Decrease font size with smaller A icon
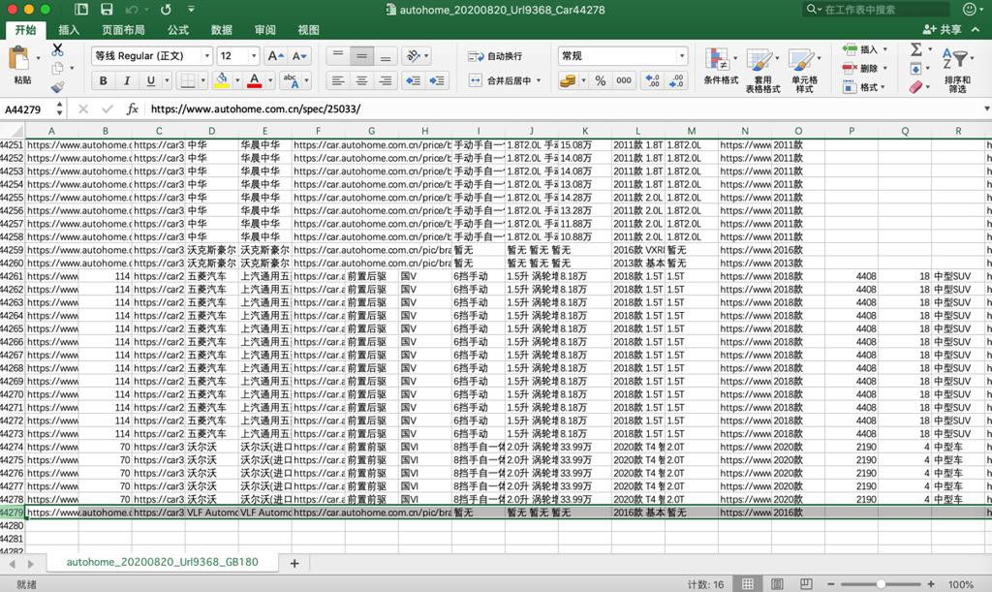Screen dimensions: 992x592 coord(299,55)
